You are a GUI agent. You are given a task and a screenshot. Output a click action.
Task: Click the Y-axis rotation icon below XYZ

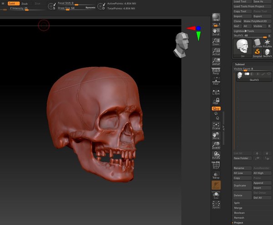coord(216,114)
